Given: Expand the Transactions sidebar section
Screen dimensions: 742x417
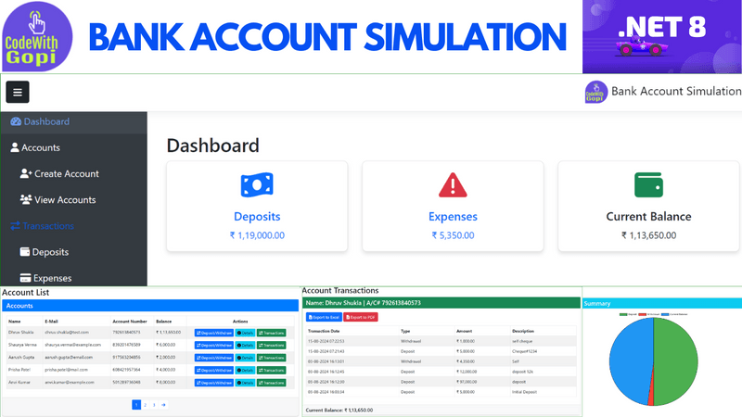Looking at the screenshot, I should click(x=48, y=225).
